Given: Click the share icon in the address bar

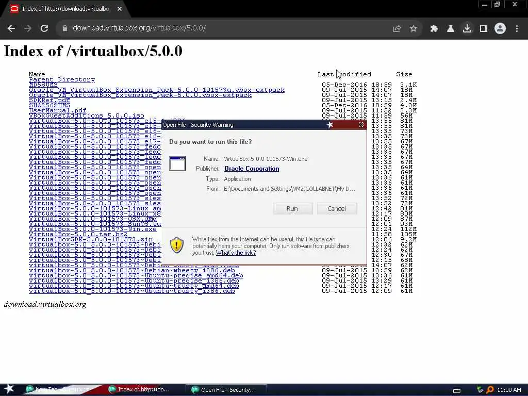Looking at the screenshot, I should 397,29.
